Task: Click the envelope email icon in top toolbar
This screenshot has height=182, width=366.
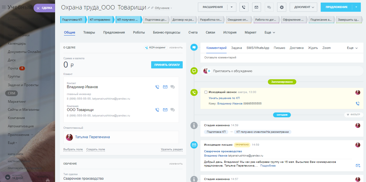Action: pyautogui.click(x=256, y=7)
